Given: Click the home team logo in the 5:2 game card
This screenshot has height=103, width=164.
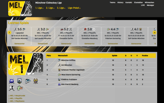Looking at the screenshot, I should pyautogui.click(x=62, y=29).
